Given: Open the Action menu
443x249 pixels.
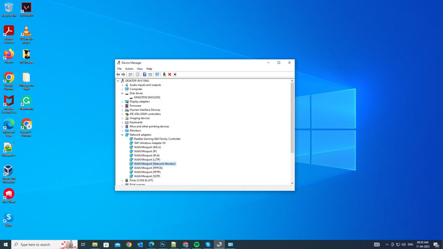Looking at the screenshot, I should [129, 69].
